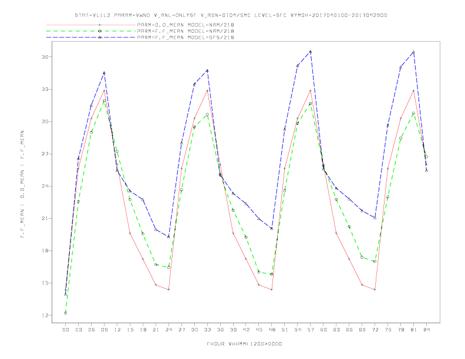
Task: Click x-axis forecast hour label 57
Action: tap(311, 330)
